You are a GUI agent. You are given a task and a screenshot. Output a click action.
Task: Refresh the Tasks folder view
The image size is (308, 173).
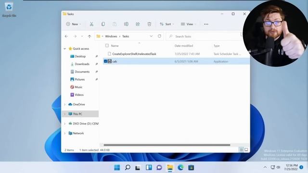[x=159, y=36]
